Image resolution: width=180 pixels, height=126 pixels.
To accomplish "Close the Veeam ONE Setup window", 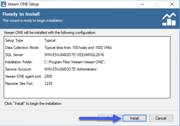I will click(x=172, y=4).
